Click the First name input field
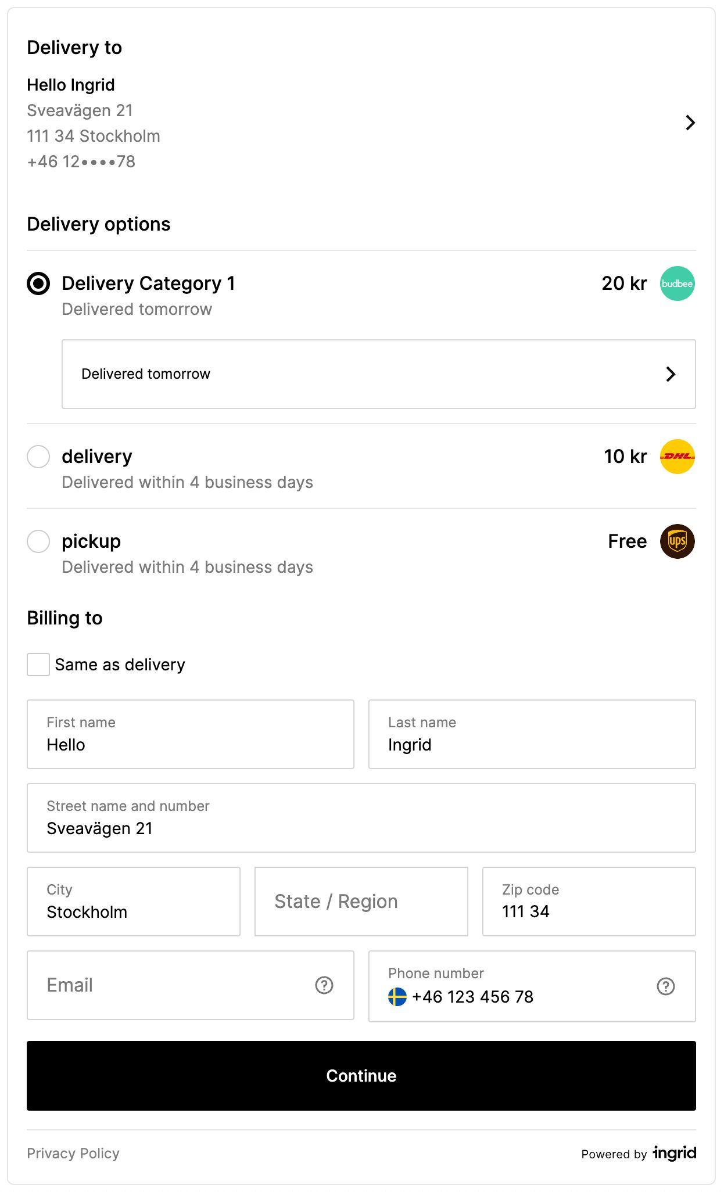 point(190,735)
